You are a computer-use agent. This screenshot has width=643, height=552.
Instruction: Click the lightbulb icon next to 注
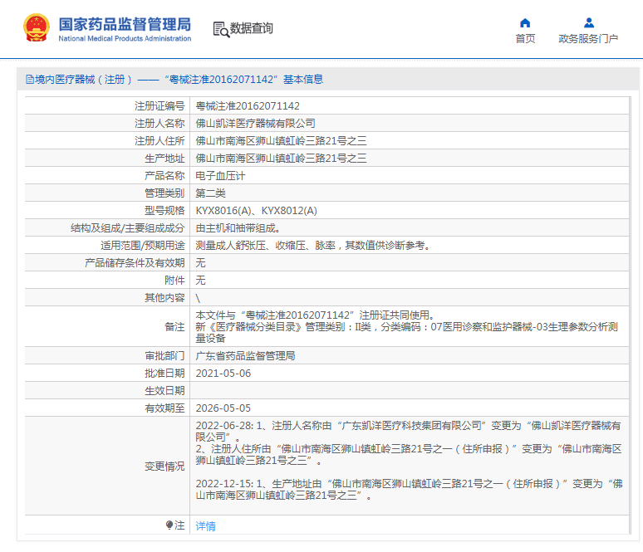tap(169, 525)
